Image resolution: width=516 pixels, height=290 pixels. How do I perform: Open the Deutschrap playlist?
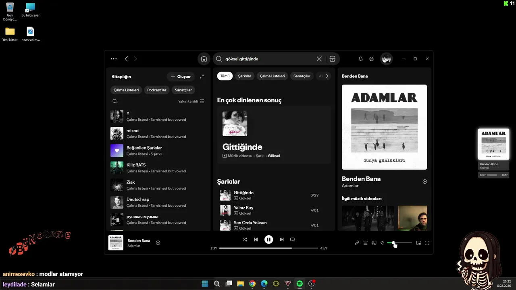(158, 202)
